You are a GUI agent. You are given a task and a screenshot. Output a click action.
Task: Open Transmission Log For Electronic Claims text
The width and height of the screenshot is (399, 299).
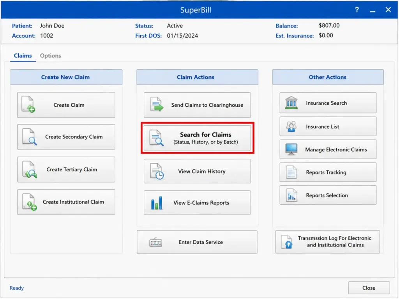coord(335,241)
